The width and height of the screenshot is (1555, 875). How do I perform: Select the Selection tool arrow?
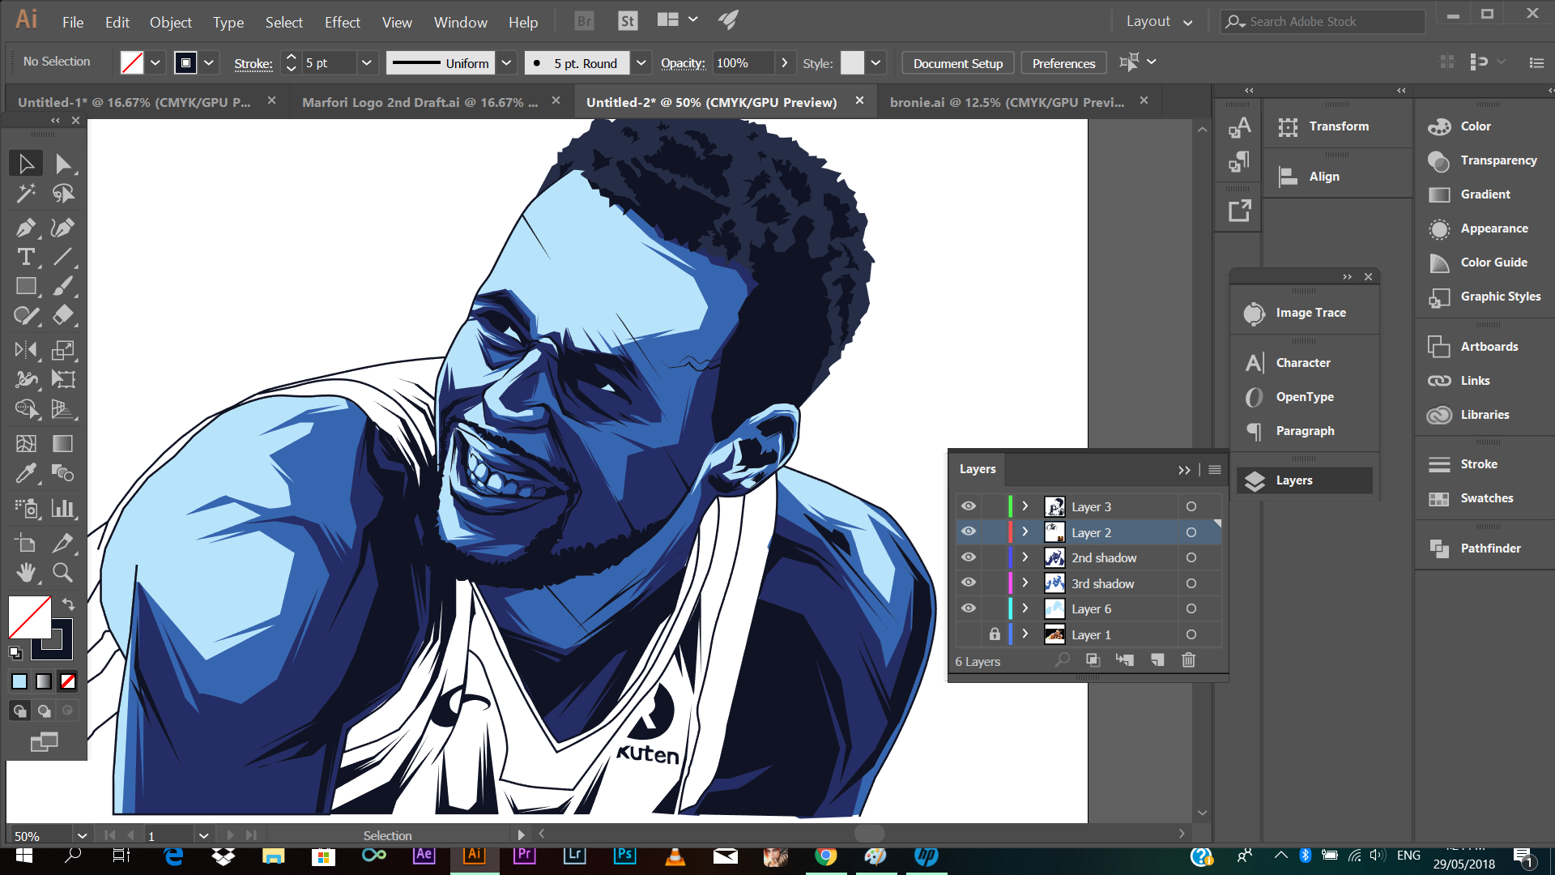pos(26,164)
